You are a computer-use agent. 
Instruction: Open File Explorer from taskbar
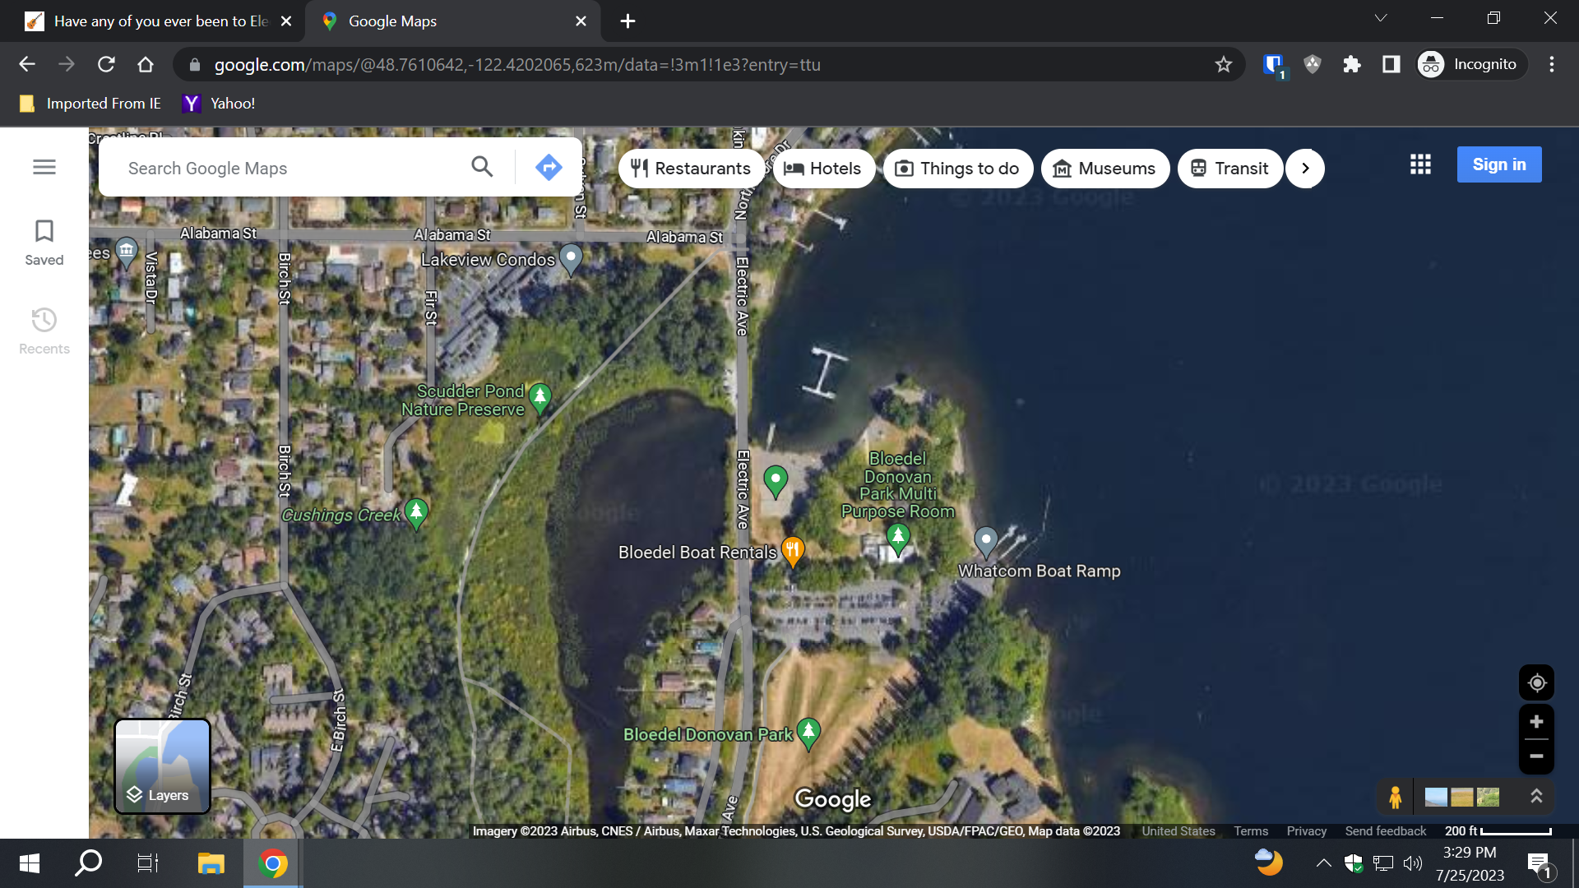[211, 863]
